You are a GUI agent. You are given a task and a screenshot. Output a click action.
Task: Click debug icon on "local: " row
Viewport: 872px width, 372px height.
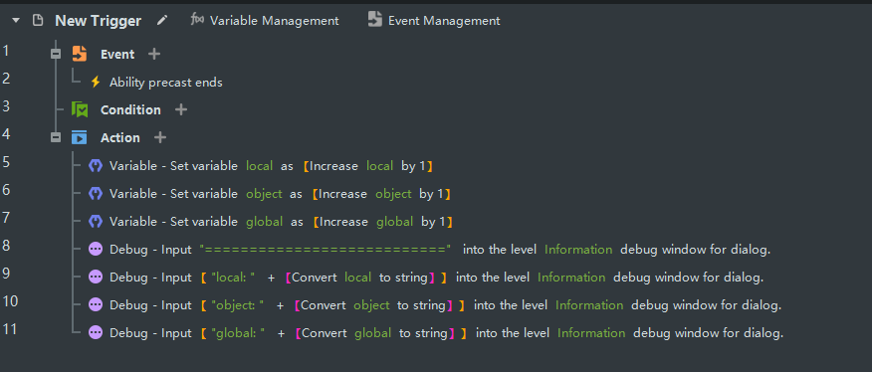(x=96, y=277)
